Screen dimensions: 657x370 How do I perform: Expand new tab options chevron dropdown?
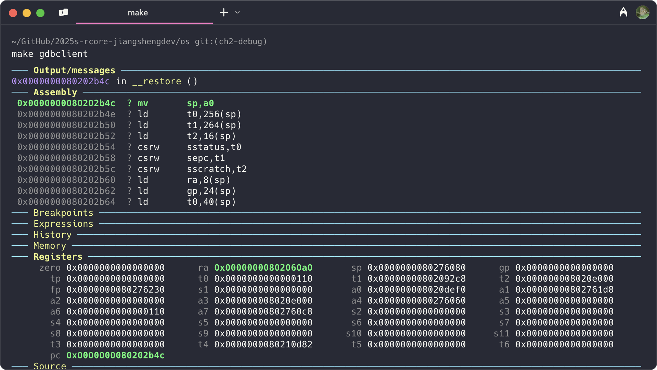[237, 13]
